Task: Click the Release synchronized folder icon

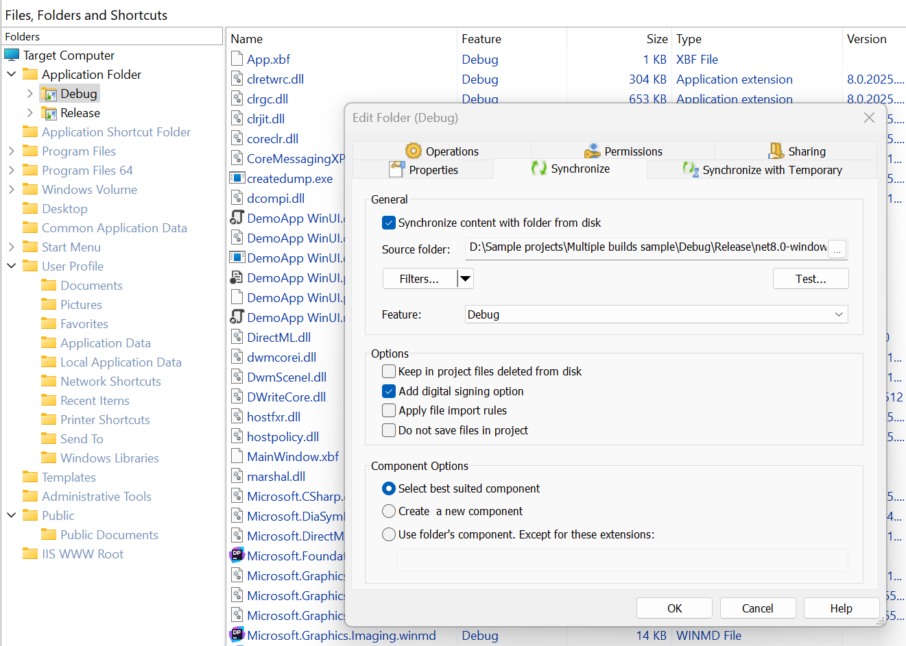Action: click(49, 113)
